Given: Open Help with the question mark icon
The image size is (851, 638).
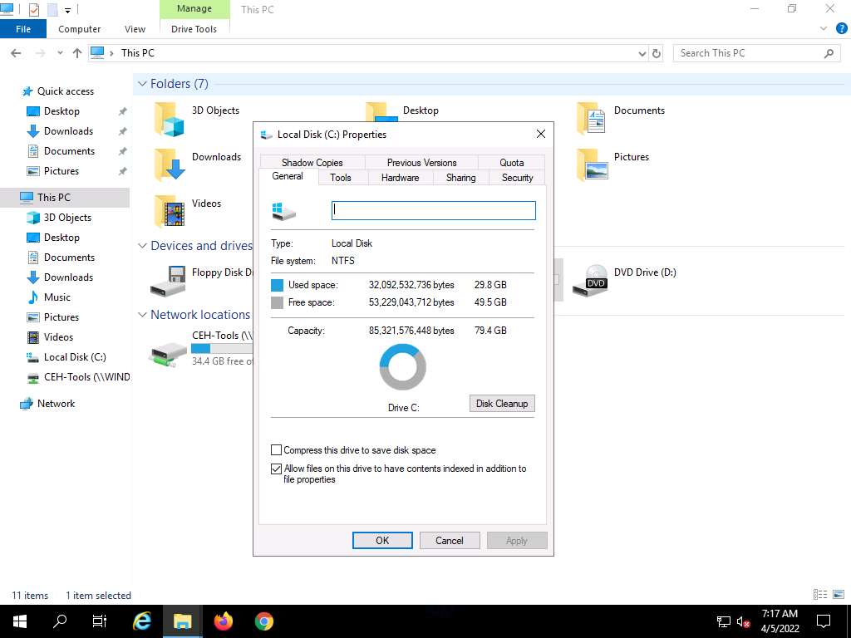Looking at the screenshot, I should (842, 28).
